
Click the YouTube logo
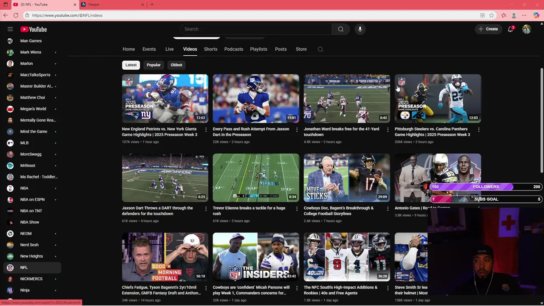click(34, 29)
